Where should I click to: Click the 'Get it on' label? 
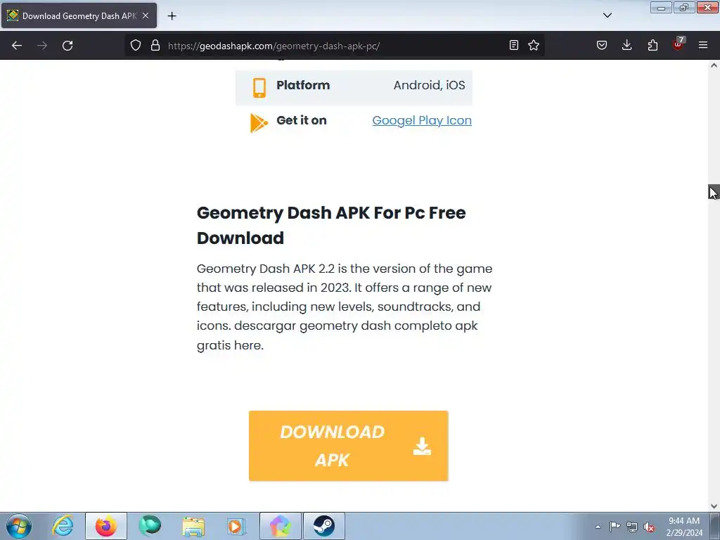tap(301, 120)
